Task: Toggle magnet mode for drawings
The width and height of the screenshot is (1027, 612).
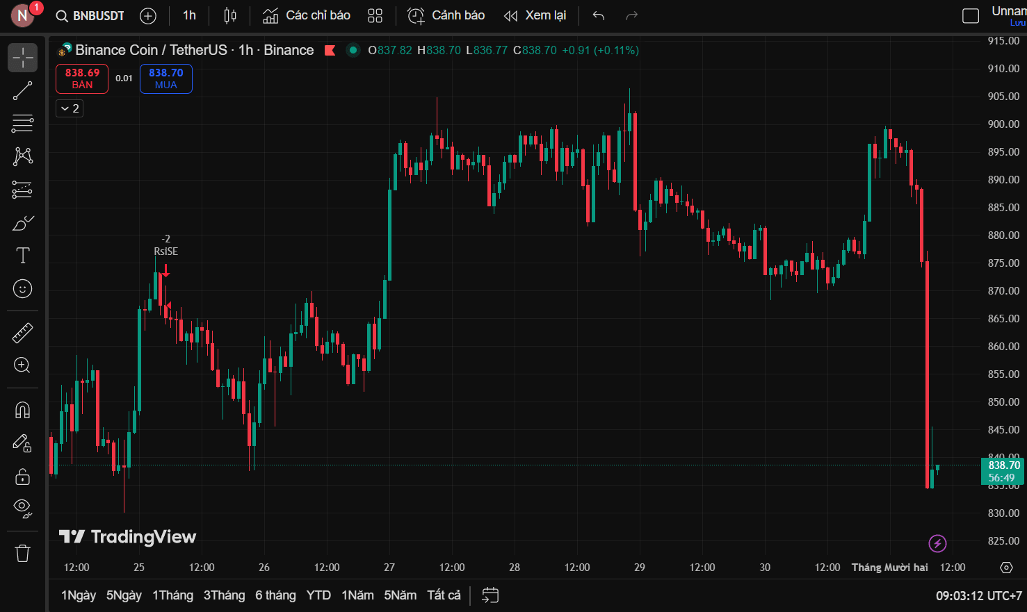Action: click(22, 410)
